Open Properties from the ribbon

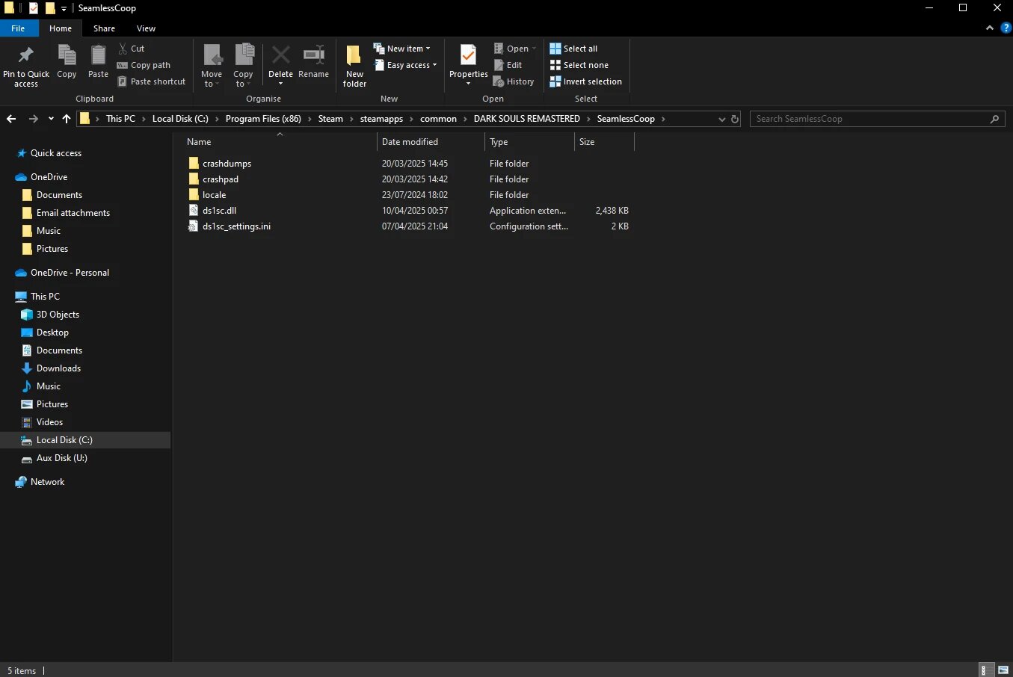[x=468, y=57]
